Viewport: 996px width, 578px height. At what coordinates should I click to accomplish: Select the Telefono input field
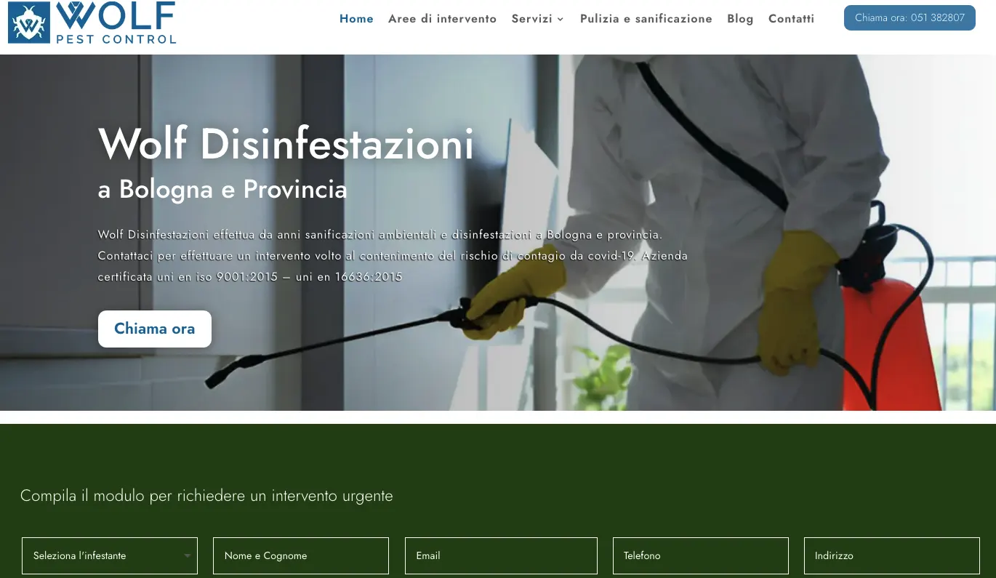700,555
